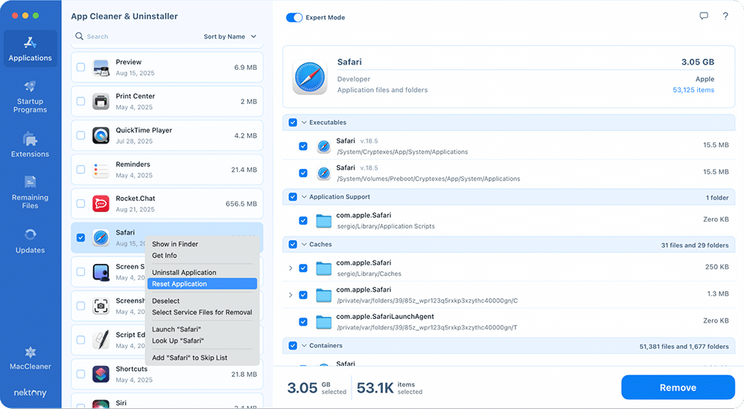
Task: Click the Remove button
Action: 678,387
